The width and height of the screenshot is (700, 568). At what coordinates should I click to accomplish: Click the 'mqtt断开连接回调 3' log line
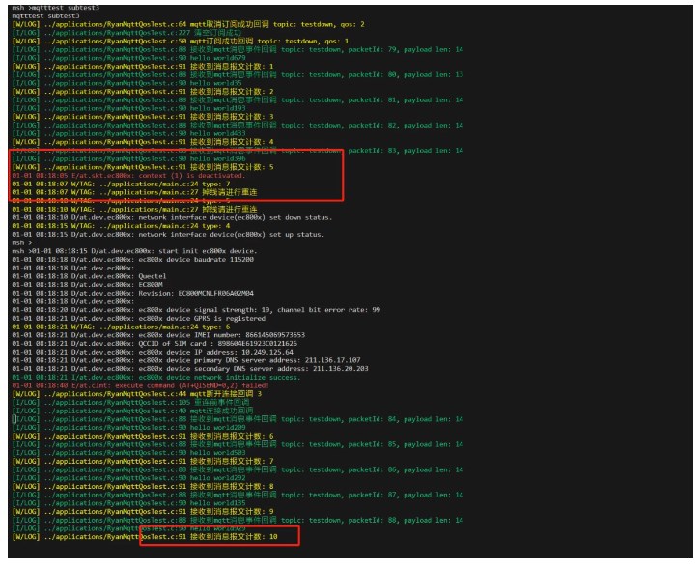(137, 394)
